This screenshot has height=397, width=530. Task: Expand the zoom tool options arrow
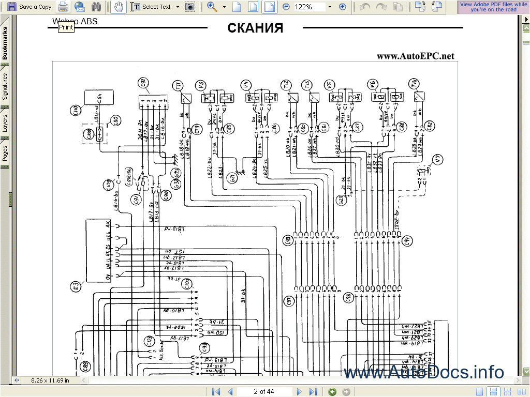[224, 7]
